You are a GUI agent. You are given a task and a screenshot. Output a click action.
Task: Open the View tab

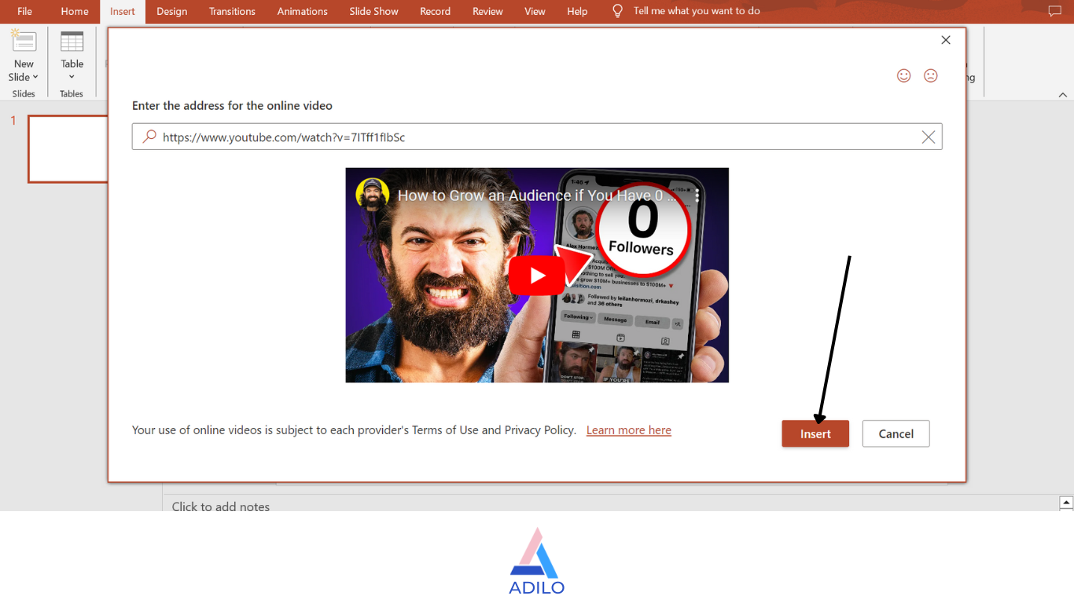[535, 11]
